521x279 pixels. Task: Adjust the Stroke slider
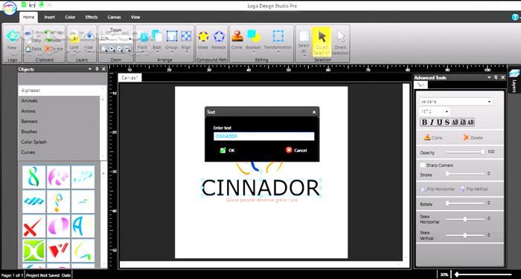465,174
